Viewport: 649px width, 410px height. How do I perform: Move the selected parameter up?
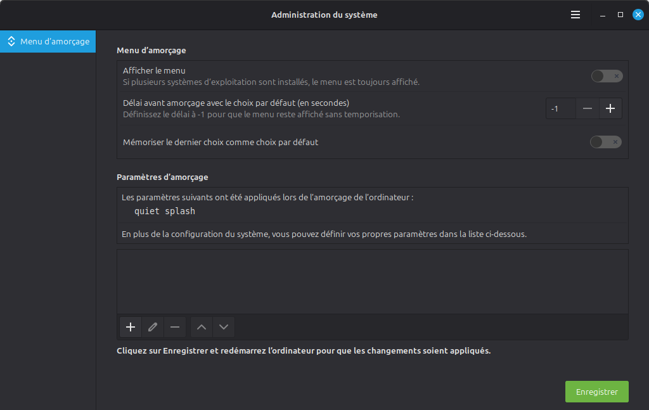pos(201,327)
